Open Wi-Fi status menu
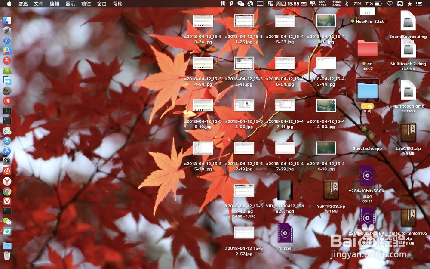Screen dimensions: 430x269 pyautogui.click(x=390, y=3)
